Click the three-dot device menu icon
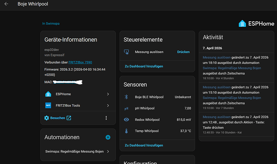This screenshot has width=277, height=164. 106,118
